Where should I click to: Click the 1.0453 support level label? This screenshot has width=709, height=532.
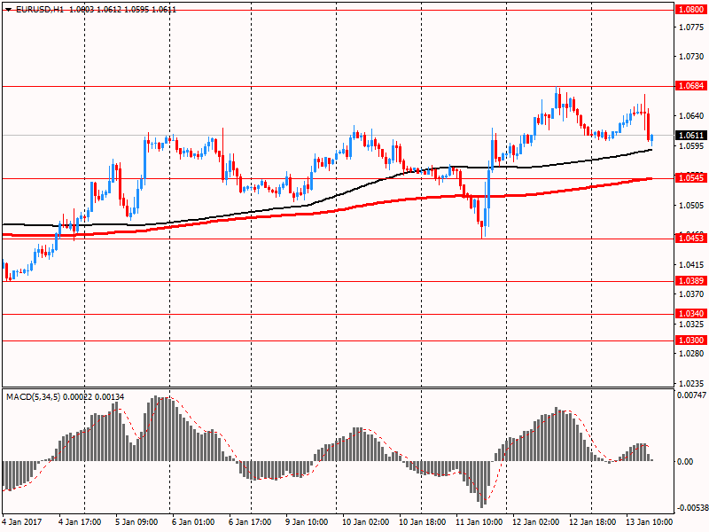click(x=690, y=239)
